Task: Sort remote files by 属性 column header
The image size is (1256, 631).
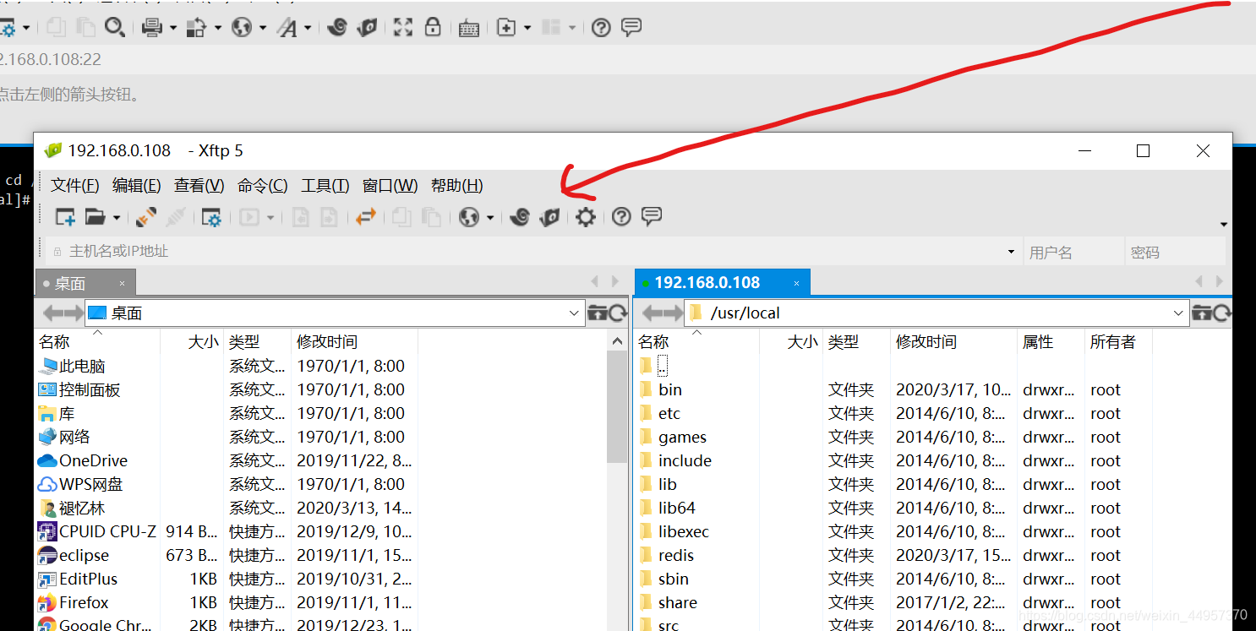Action: pos(1051,342)
